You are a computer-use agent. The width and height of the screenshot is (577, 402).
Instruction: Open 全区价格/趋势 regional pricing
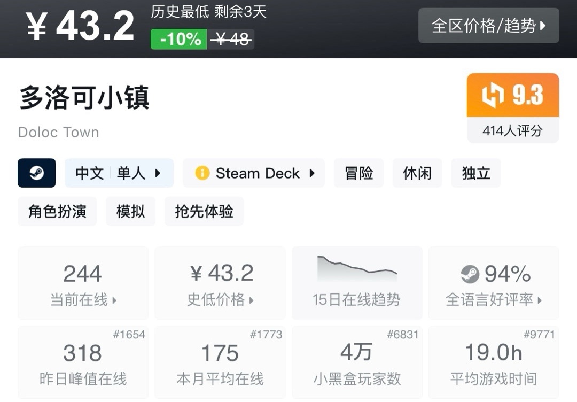489,26
